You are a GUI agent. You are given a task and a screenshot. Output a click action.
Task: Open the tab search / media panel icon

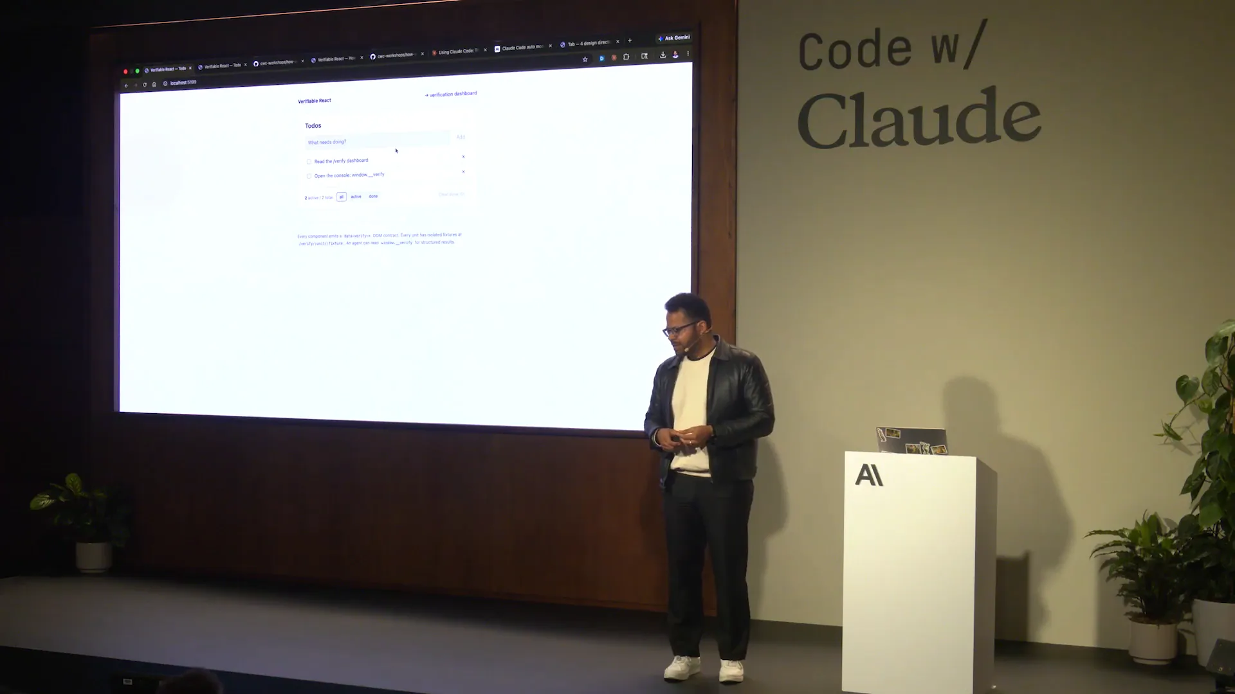pyautogui.click(x=644, y=57)
